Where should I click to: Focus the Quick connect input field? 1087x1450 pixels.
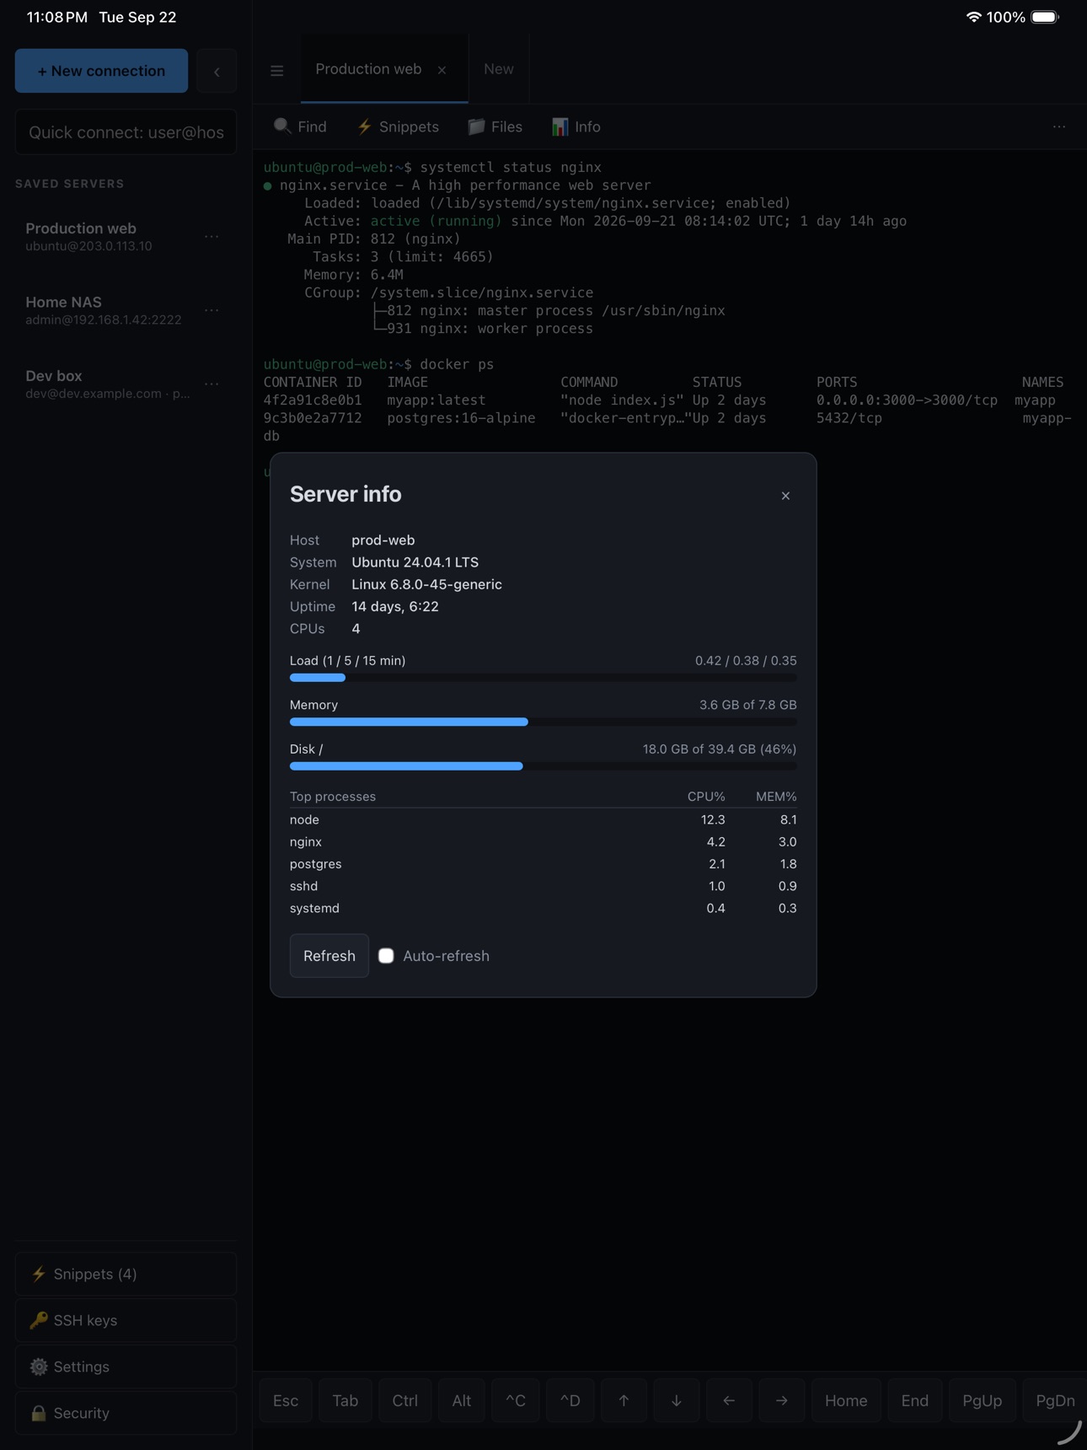click(126, 132)
